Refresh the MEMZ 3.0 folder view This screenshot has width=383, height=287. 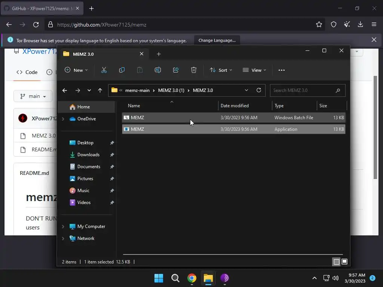pos(259,90)
